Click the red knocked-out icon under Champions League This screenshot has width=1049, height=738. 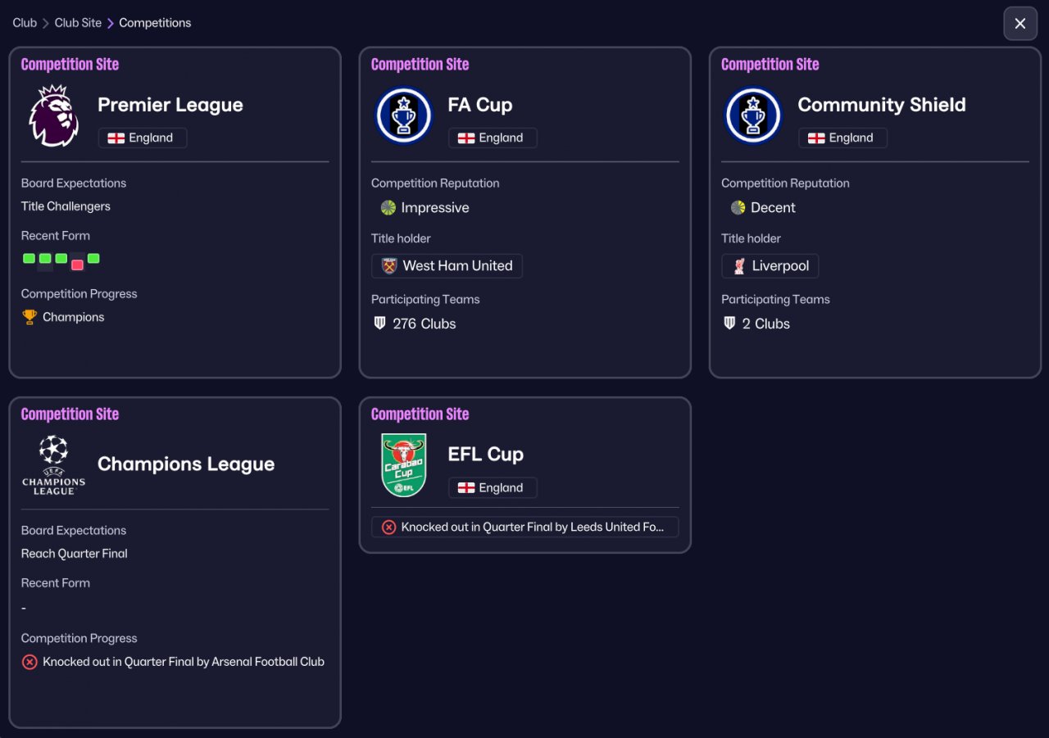30,662
